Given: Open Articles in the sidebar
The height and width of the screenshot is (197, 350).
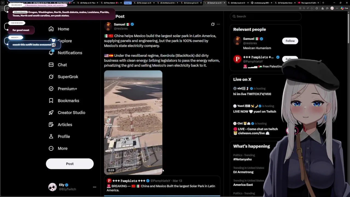Looking at the screenshot, I should [x=60, y=124].
